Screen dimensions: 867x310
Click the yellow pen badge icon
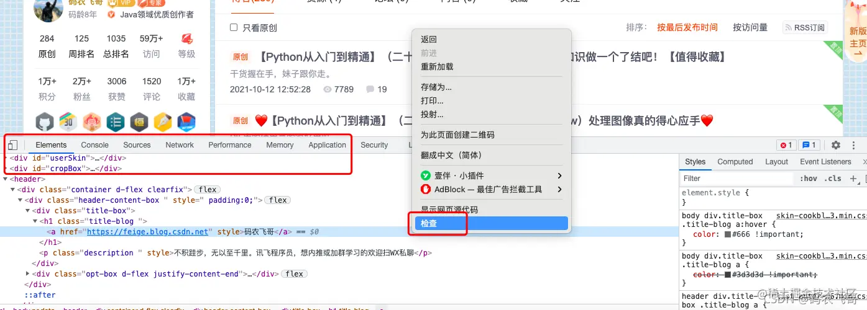(163, 122)
